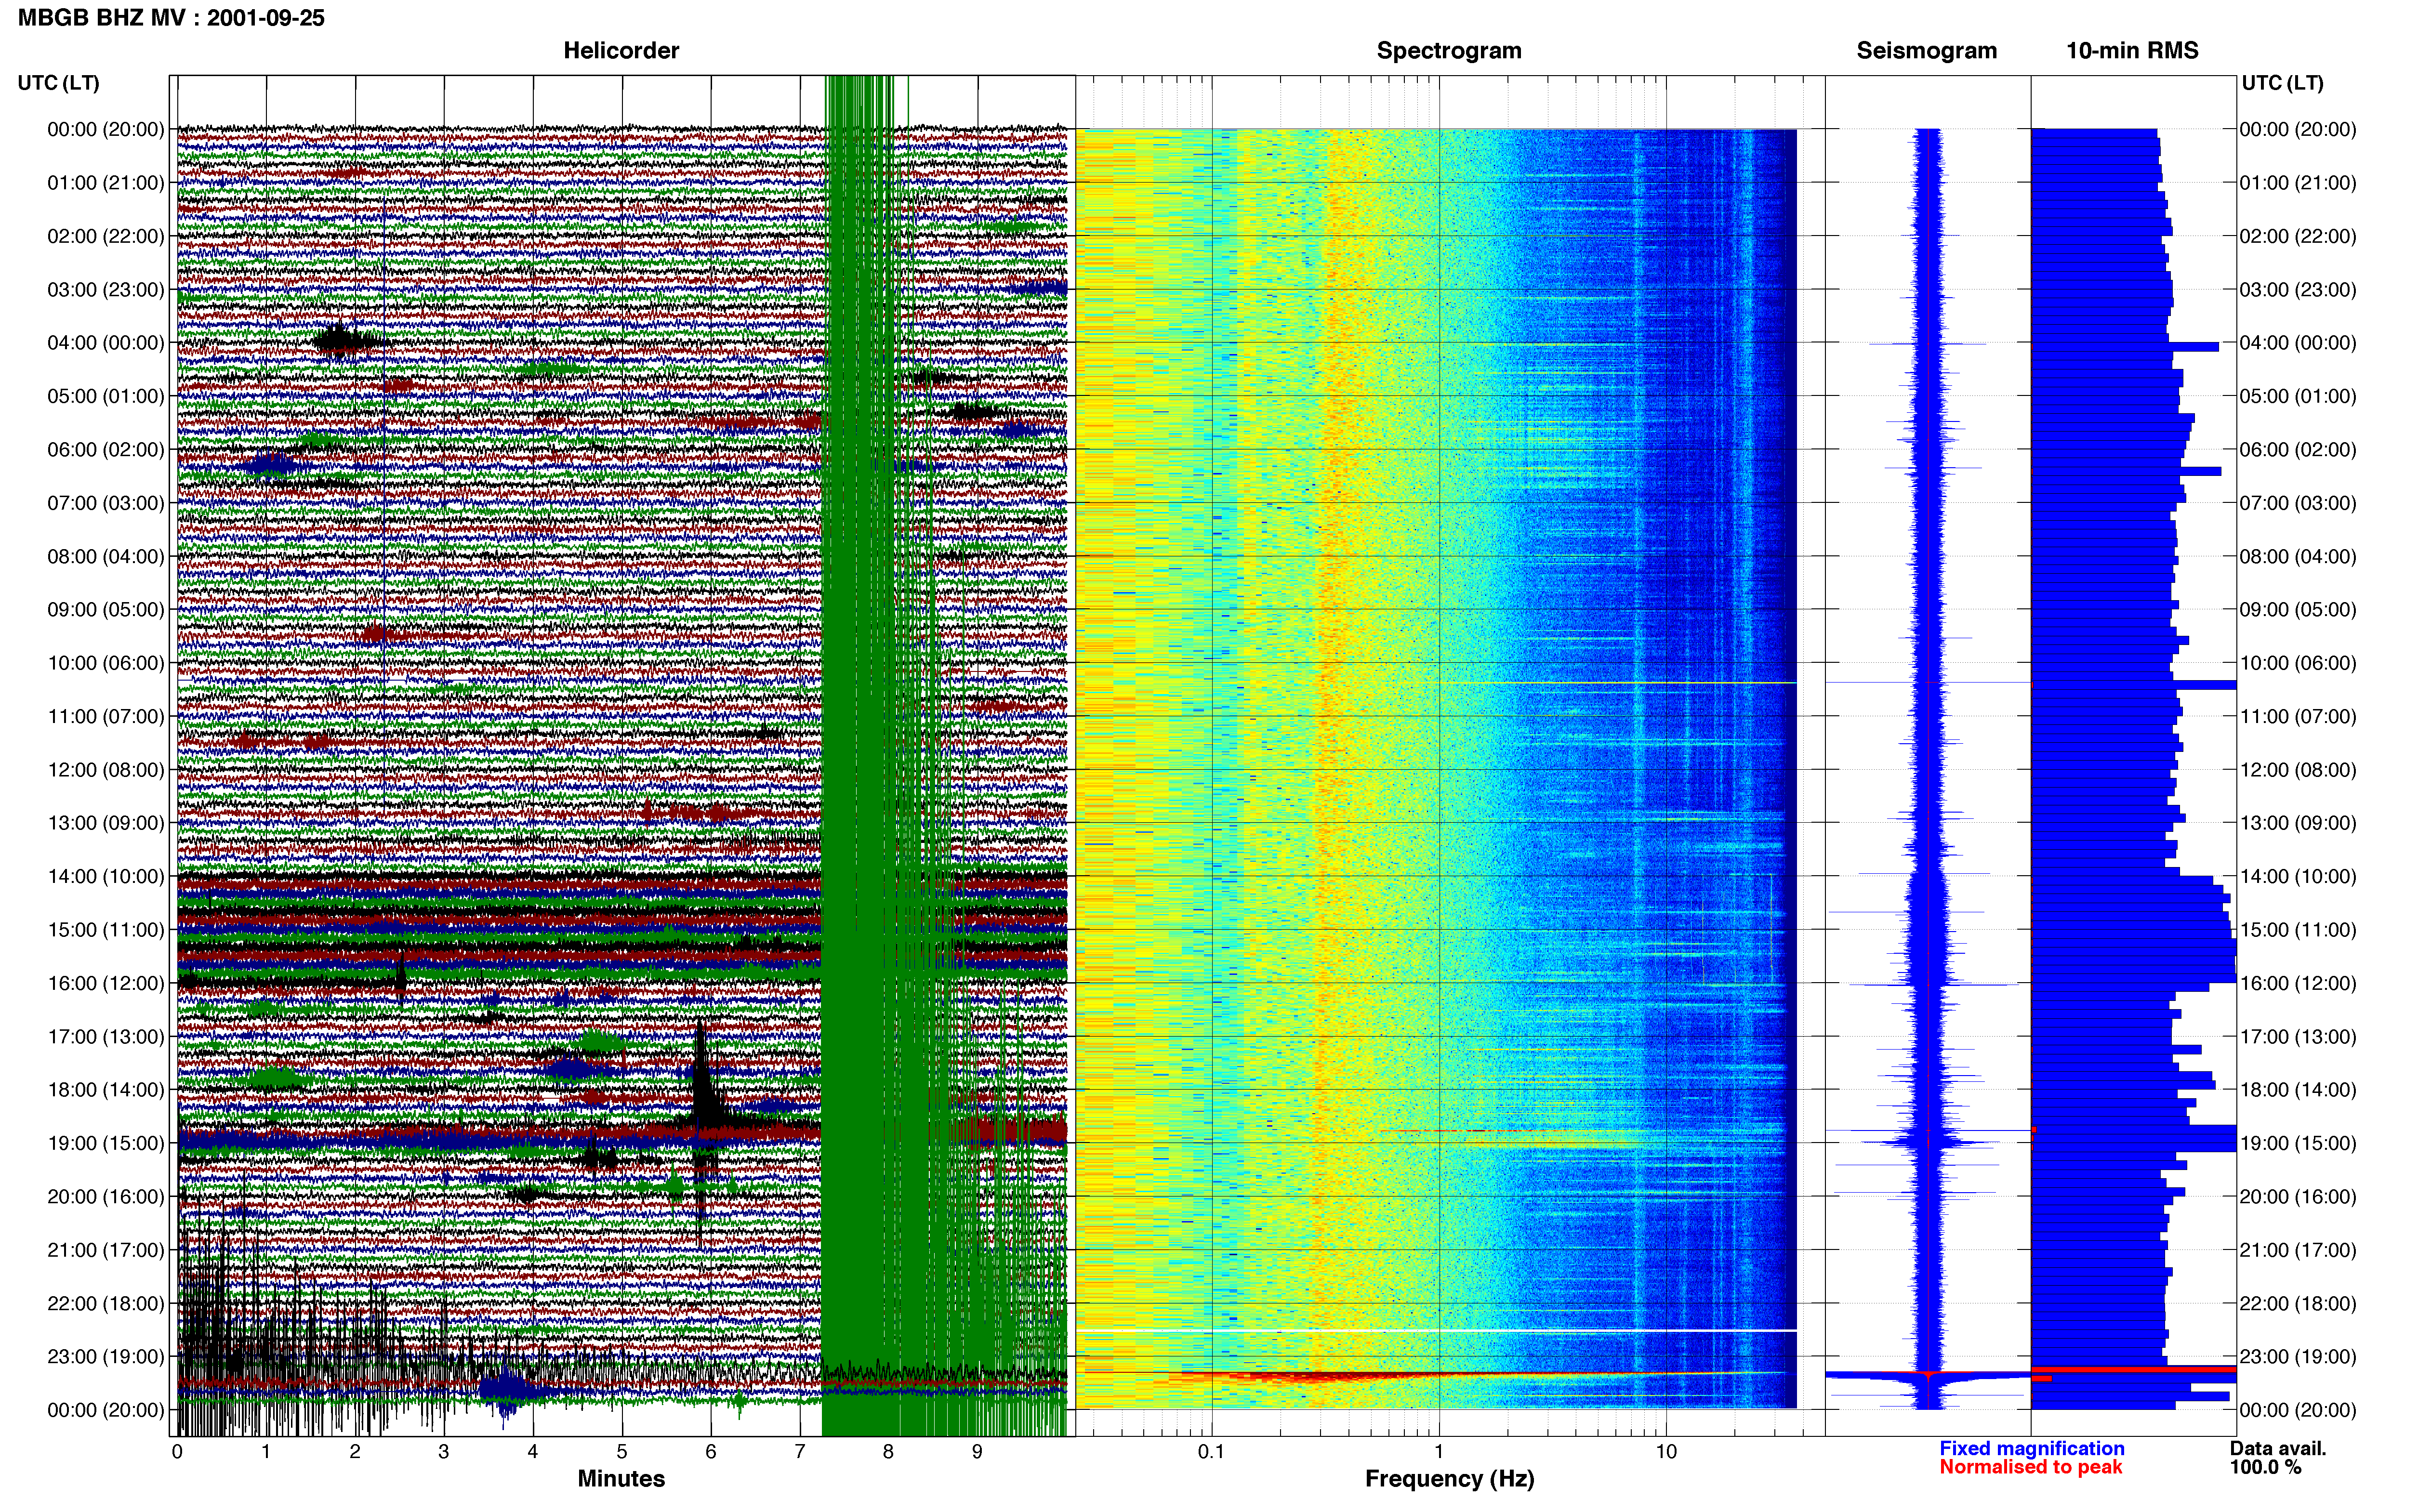Click 16:00 (12:00) label beside the helicorder
The width and height of the screenshot is (2418, 1512).
pyautogui.click(x=106, y=983)
